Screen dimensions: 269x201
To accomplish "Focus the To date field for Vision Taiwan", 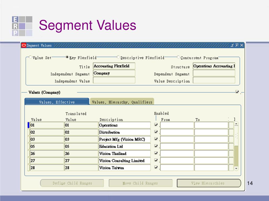I will click(211, 168).
